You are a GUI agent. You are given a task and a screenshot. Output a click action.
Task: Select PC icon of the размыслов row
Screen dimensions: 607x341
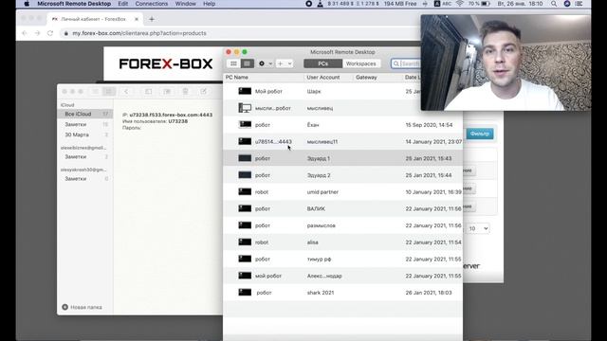245,225
